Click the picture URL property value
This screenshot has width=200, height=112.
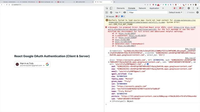(158, 96)
